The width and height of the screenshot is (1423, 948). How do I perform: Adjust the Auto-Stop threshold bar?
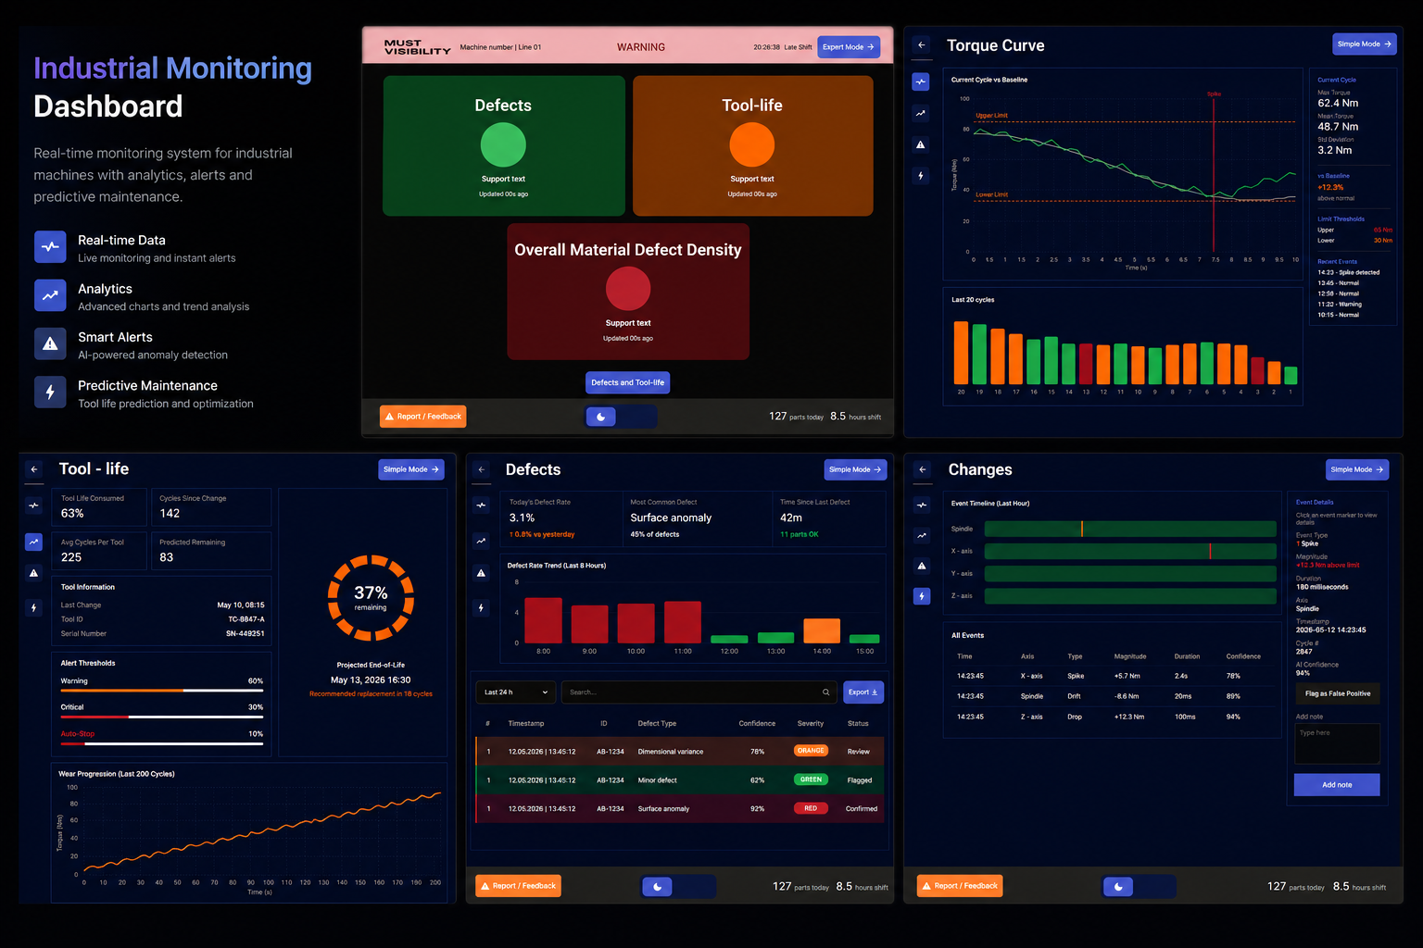tap(162, 743)
